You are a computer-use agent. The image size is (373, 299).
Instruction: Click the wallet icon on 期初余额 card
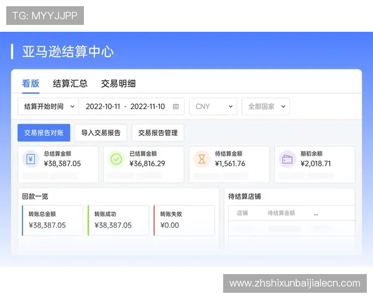click(287, 159)
